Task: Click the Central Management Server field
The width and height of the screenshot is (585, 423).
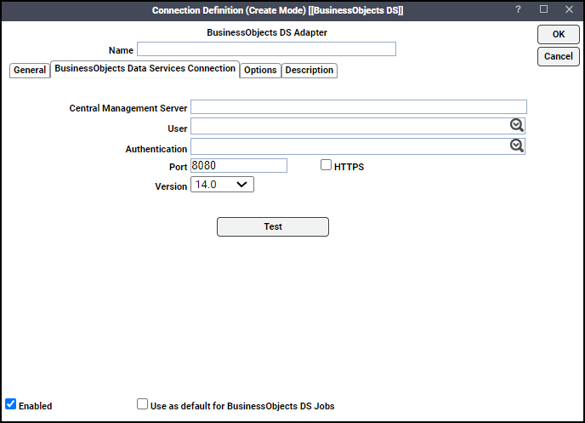Action: click(359, 106)
